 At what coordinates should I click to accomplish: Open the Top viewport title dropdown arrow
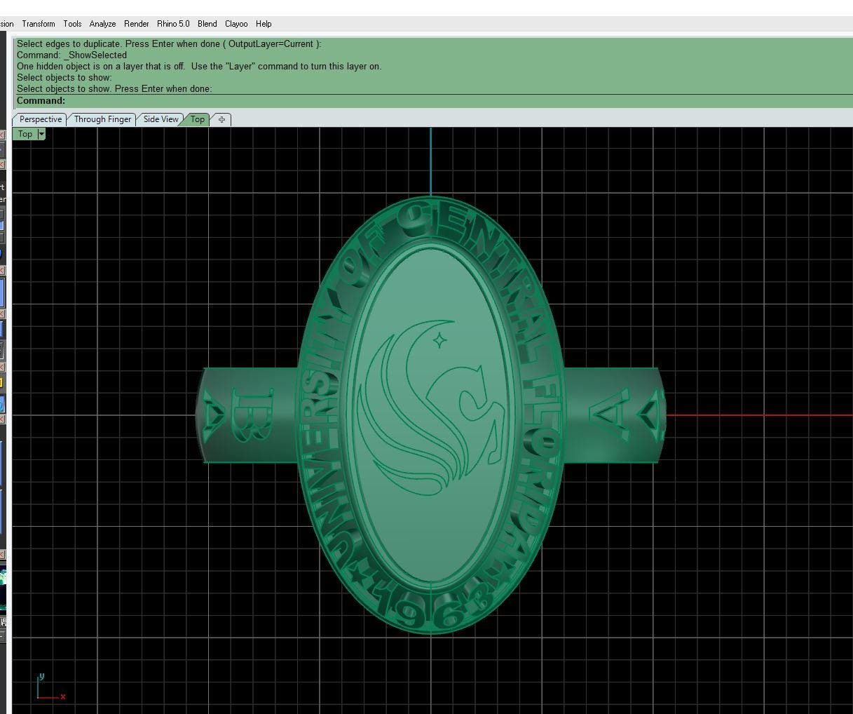pos(41,134)
